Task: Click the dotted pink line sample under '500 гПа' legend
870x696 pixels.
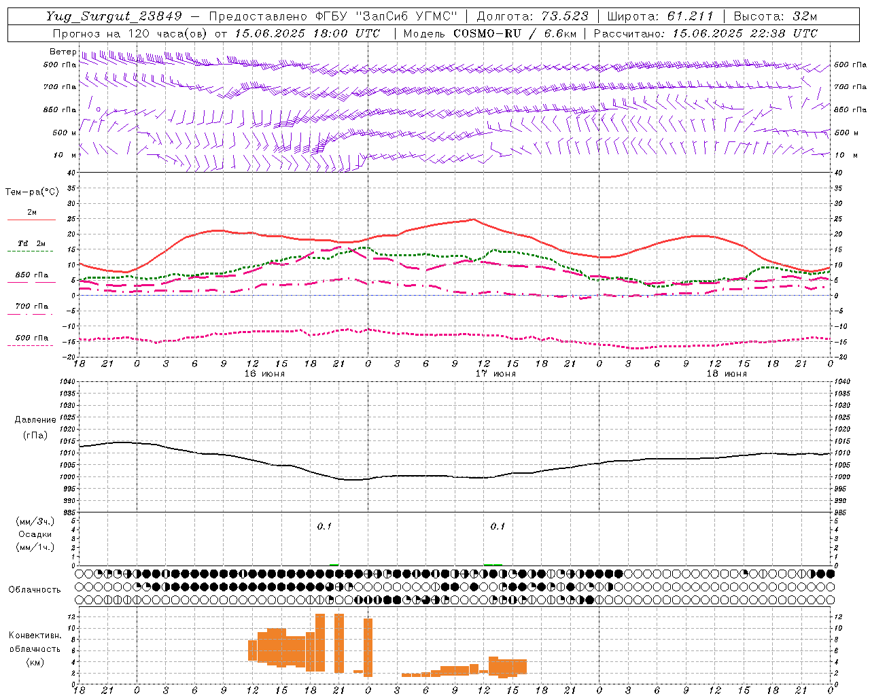Action: click(x=31, y=345)
